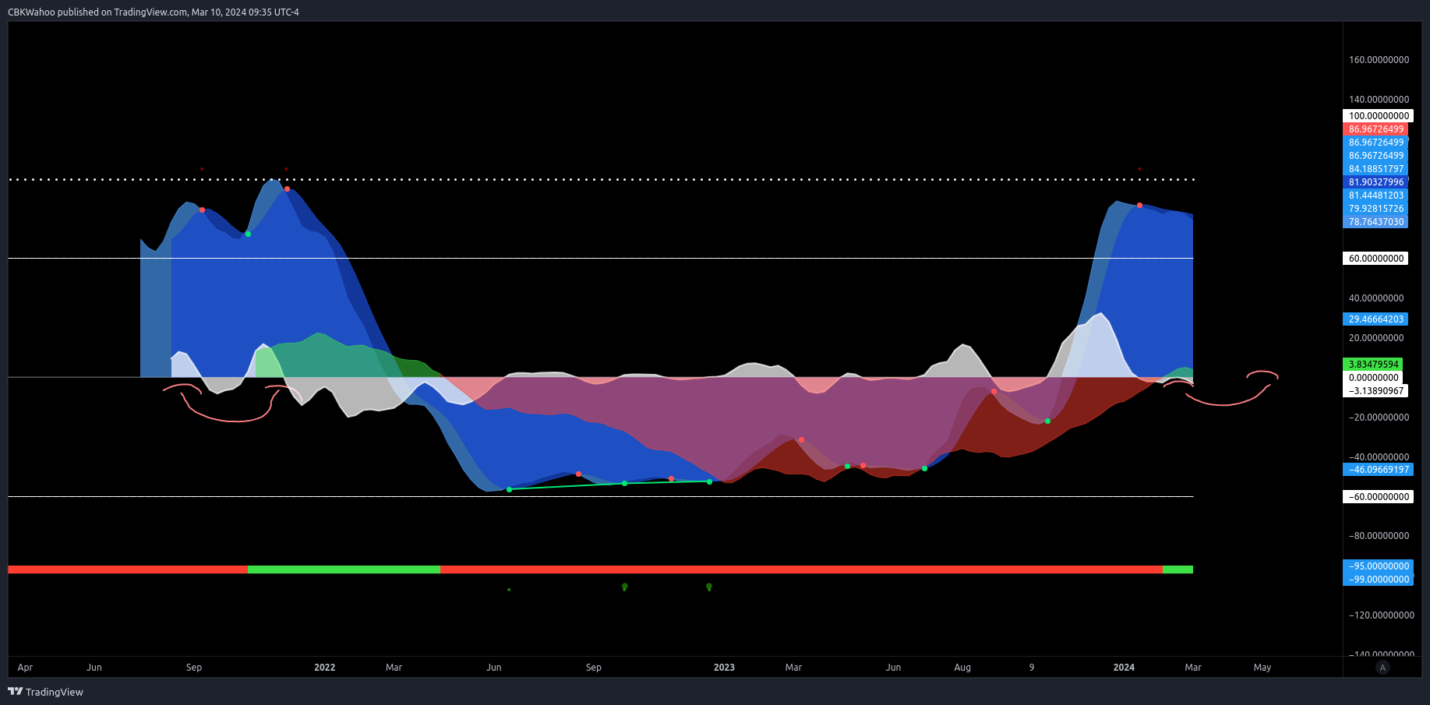Viewport: 1430px width, 705px height.
Task: Click the 79.92815726 value label
Action: [1375, 209]
